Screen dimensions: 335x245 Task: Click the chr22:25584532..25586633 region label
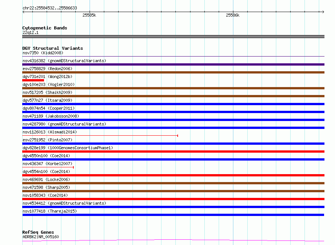[50, 8]
